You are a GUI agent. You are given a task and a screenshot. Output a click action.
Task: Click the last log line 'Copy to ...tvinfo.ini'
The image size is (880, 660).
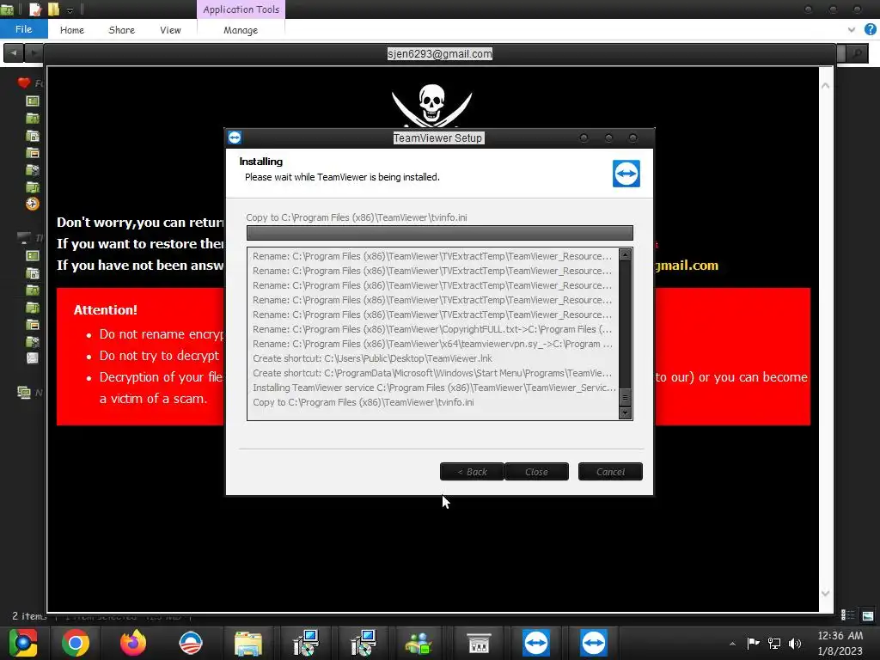(x=364, y=402)
